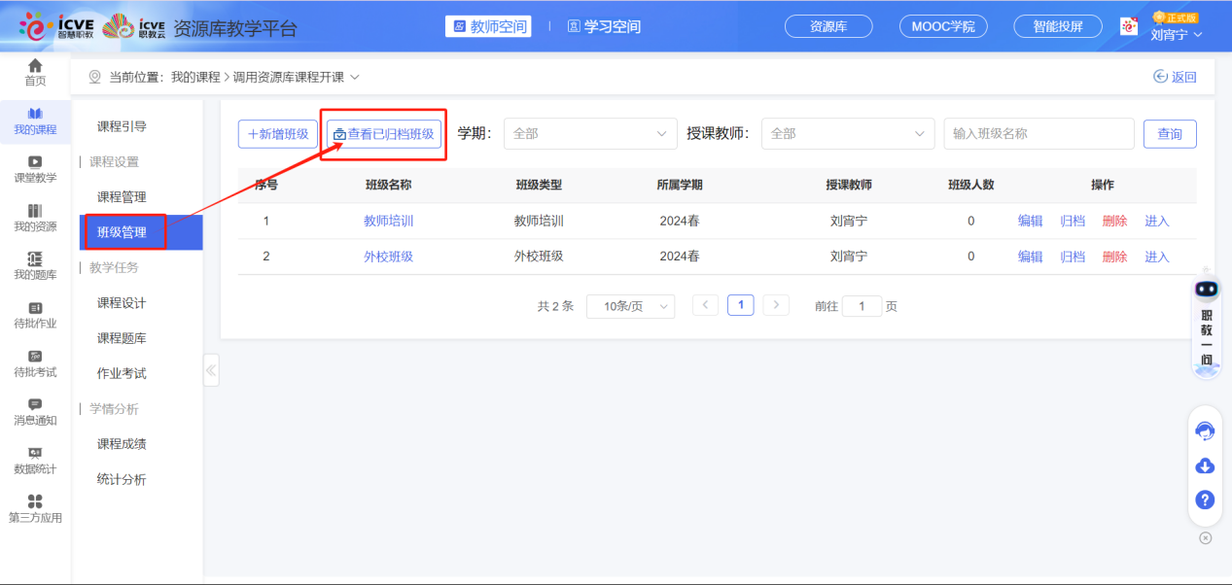Open the floating question mark help icon
This screenshot has height=585, width=1232.
1205,500
